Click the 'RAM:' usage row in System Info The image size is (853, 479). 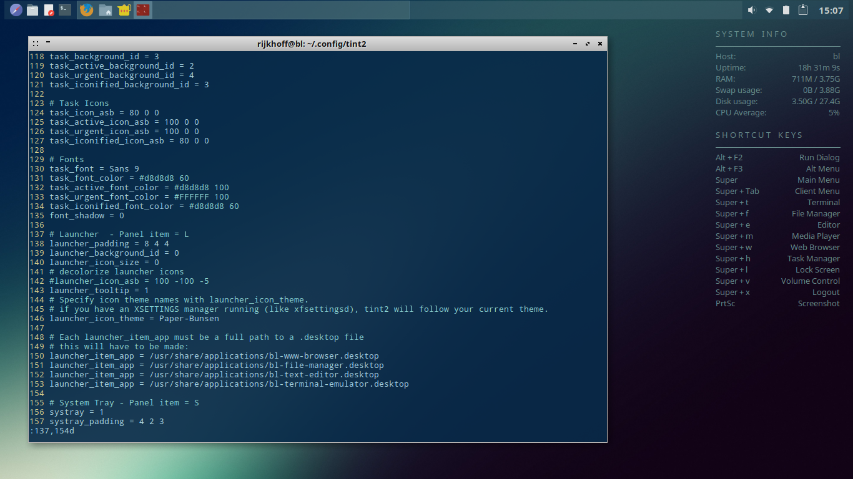click(777, 79)
